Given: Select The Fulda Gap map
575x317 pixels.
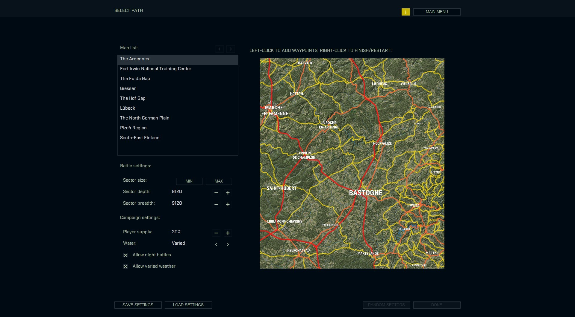Looking at the screenshot, I should click(x=135, y=79).
